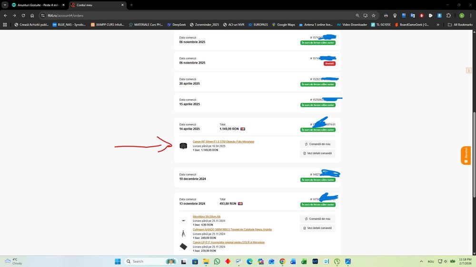The image size is (476, 267).
Task: Switch the ROU keyboard language indicator
Action: pyautogui.click(x=431, y=261)
